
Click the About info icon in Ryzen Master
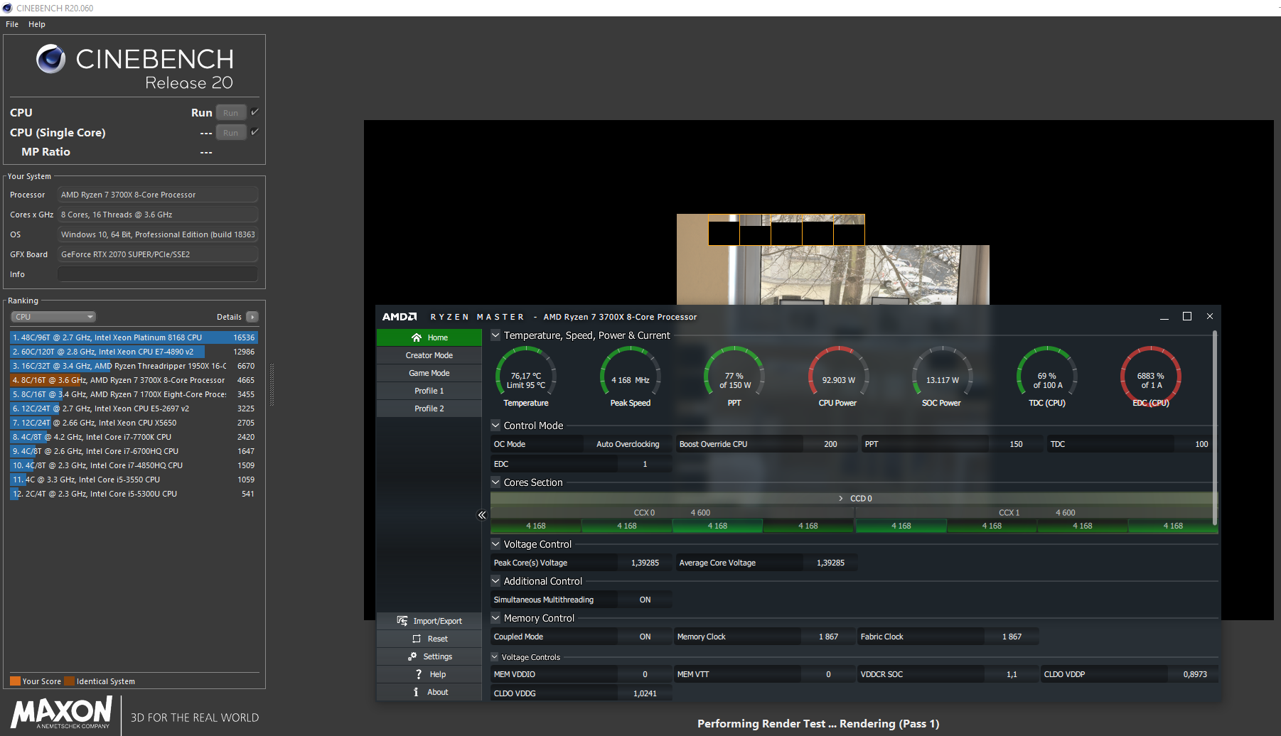point(416,692)
